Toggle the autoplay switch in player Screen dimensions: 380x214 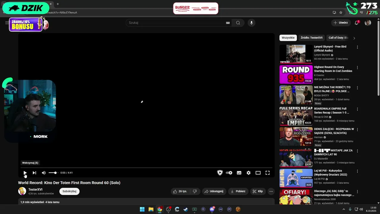click(x=229, y=173)
